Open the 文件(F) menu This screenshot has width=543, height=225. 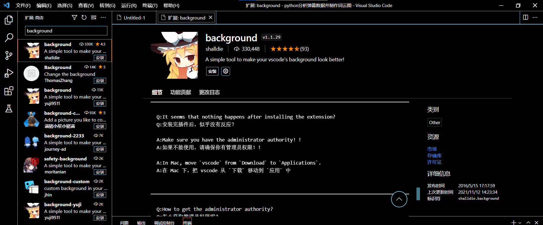23,6
